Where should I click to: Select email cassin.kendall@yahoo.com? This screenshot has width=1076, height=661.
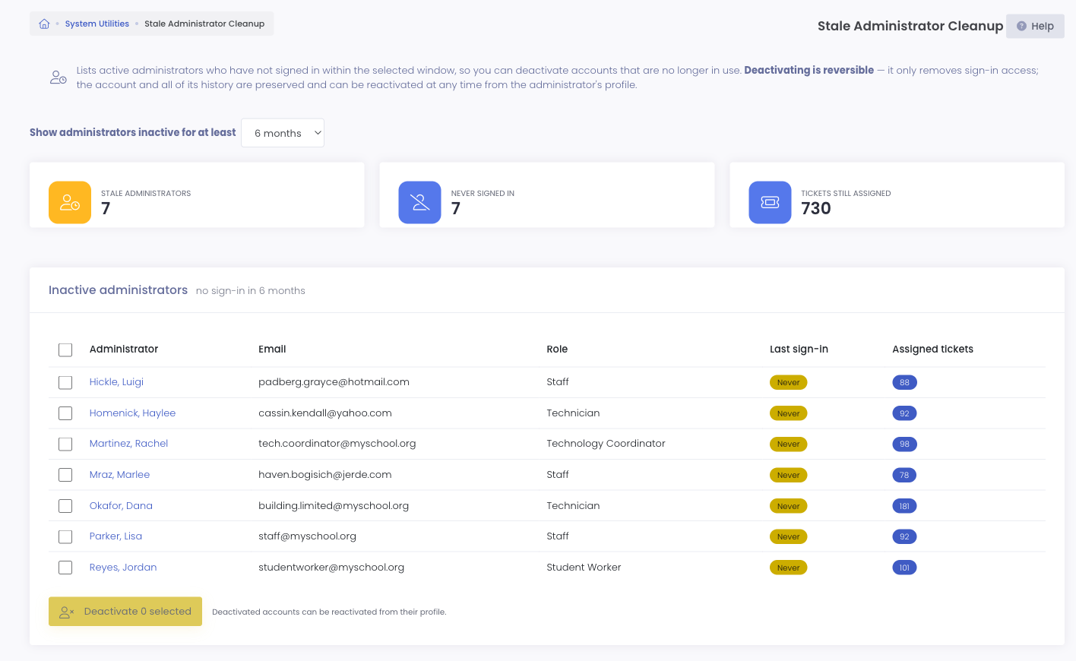325,413
